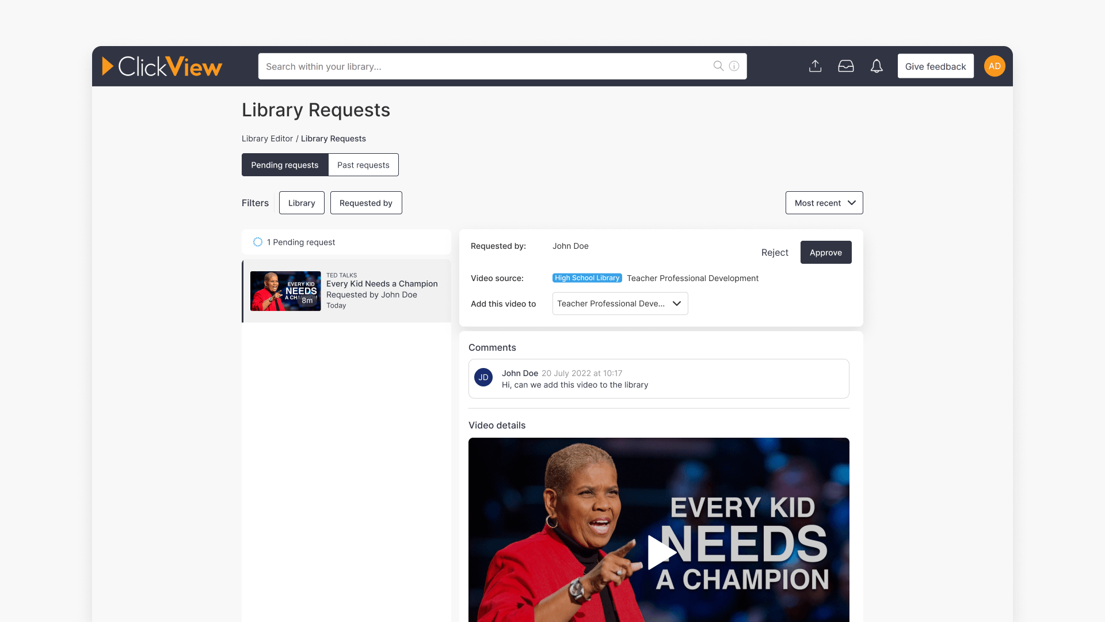Select the Pending requests tab

click(x=285, y=165)
